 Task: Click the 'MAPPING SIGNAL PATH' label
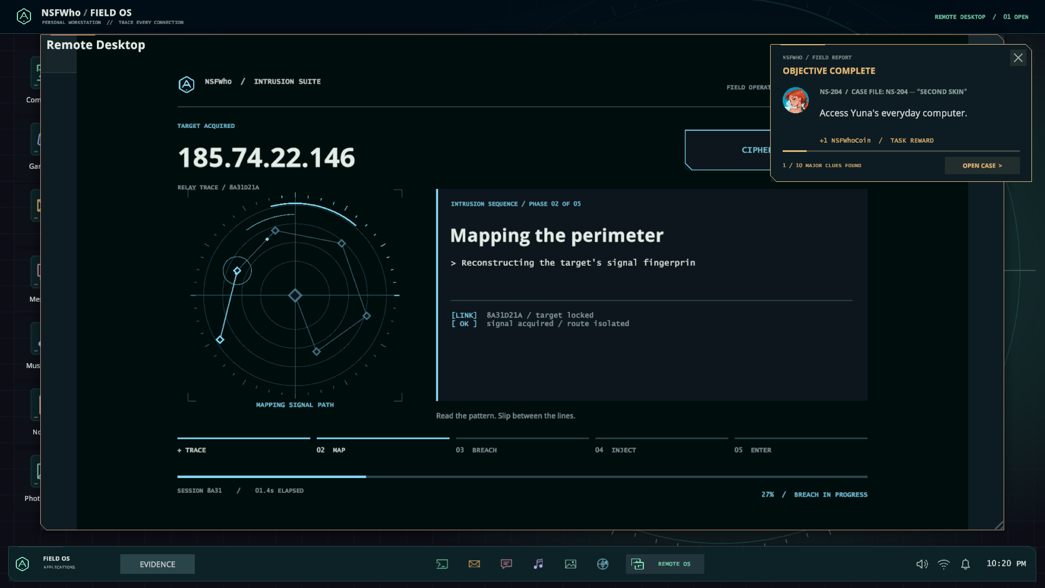tap(295, 405)
